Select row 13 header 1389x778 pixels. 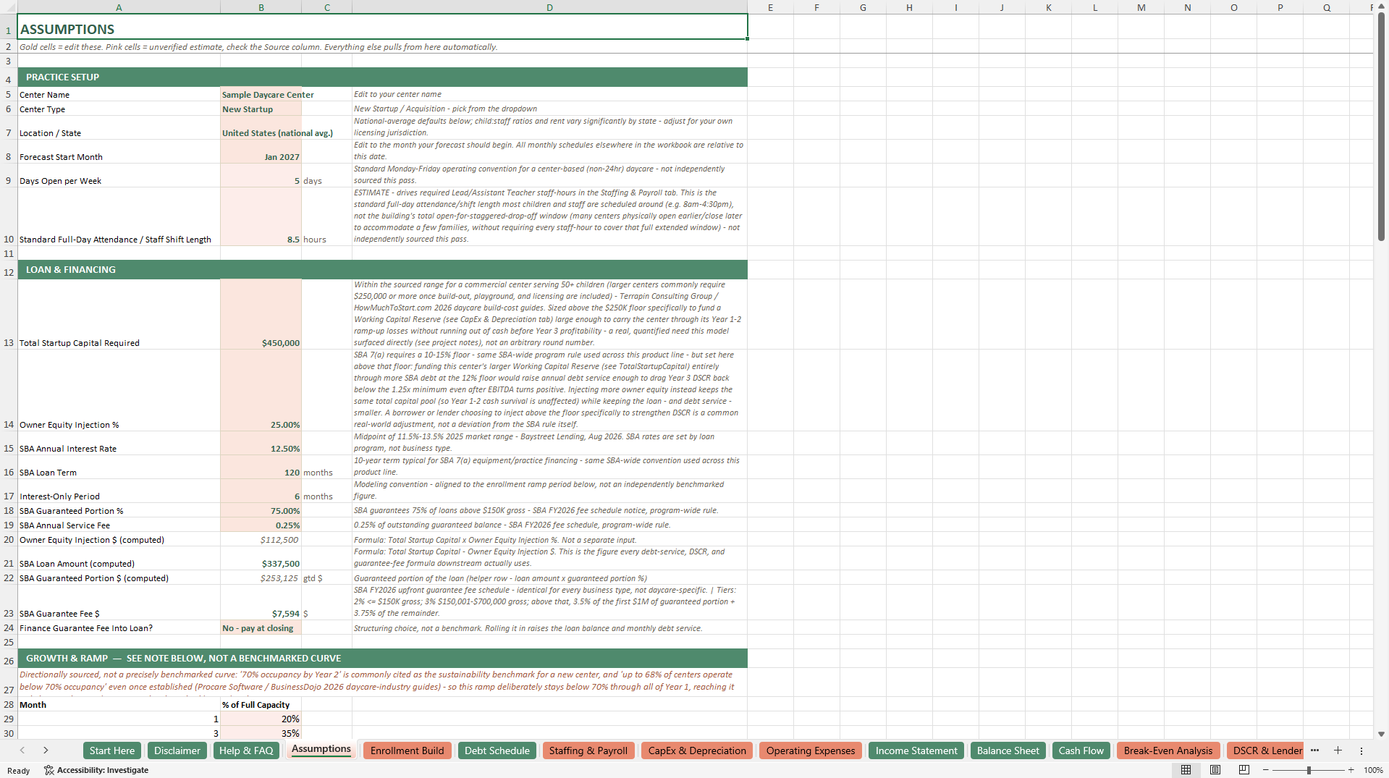coord(9,314)
